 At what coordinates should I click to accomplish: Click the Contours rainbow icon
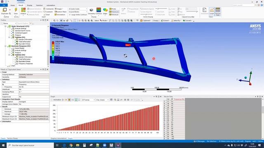pyautogui.click(x=99, y=10)
